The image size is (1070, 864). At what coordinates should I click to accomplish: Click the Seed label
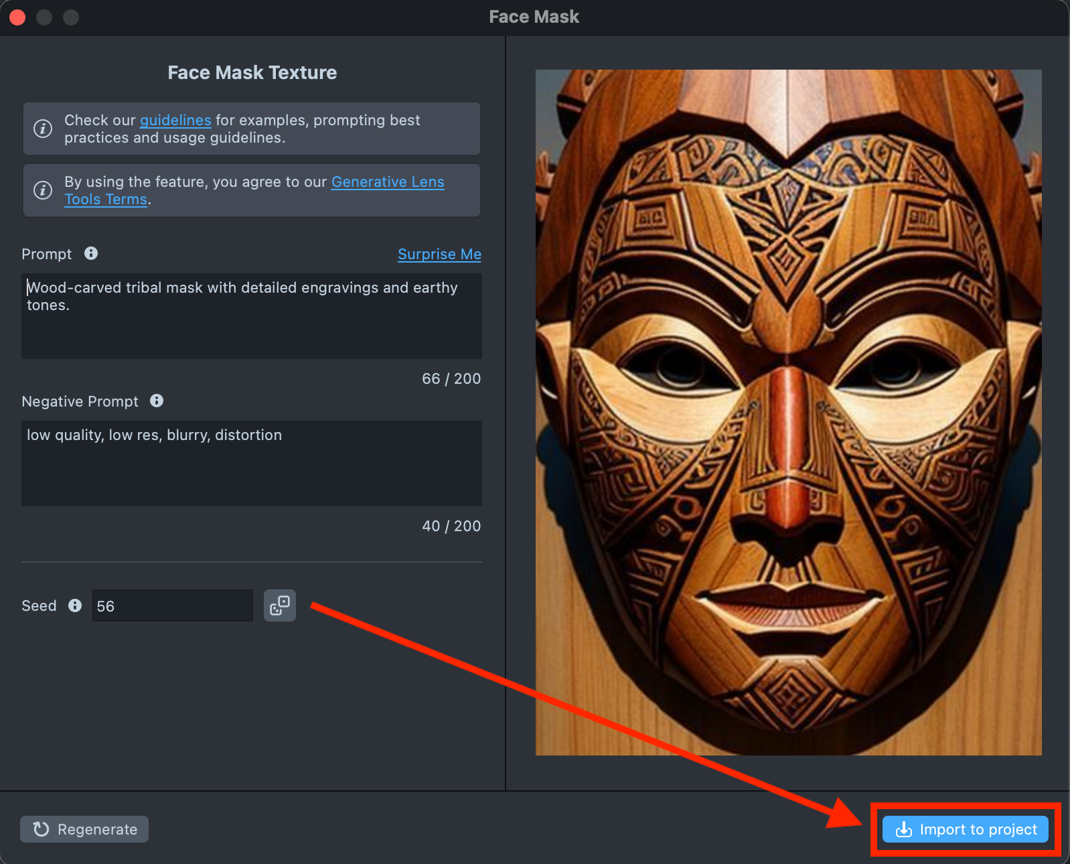pyautogui.click(x=39, y=606)
